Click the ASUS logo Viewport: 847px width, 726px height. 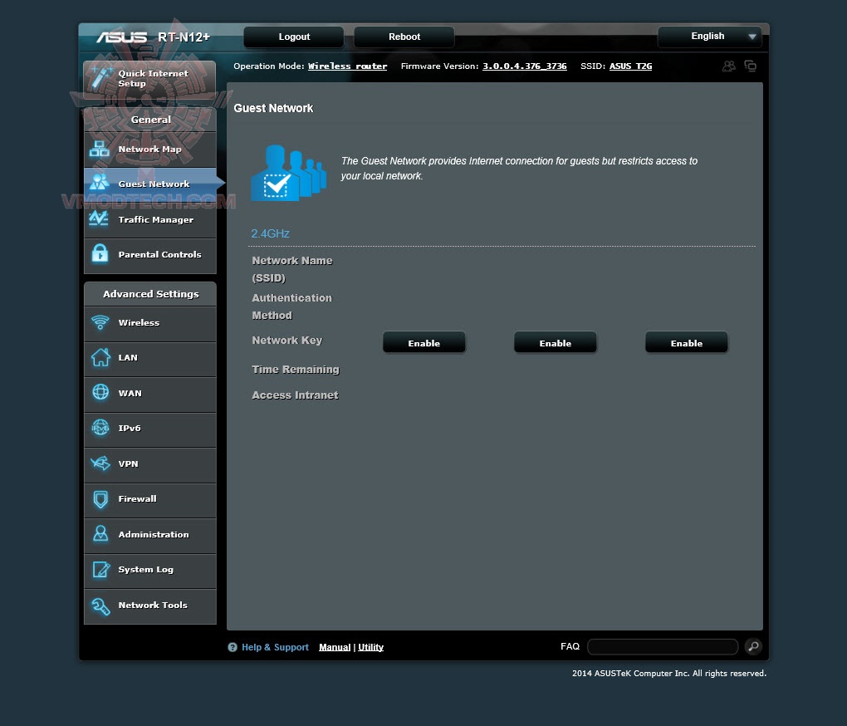pos(121,37)
